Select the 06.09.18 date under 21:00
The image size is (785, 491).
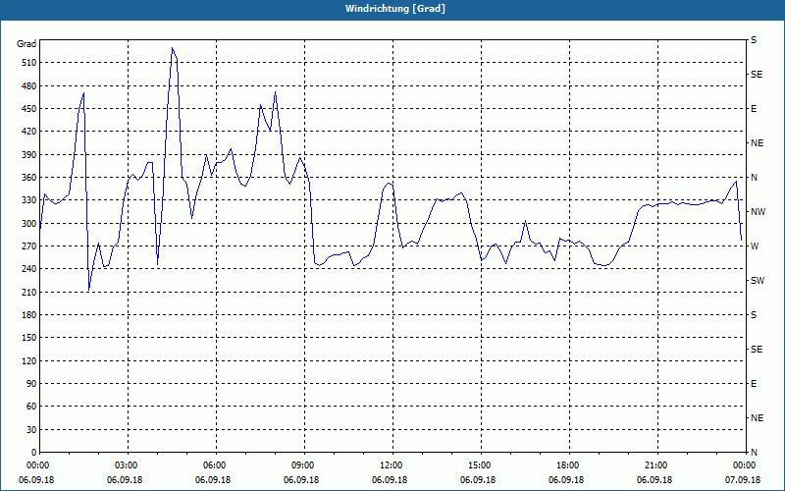(x=654, y=480)
